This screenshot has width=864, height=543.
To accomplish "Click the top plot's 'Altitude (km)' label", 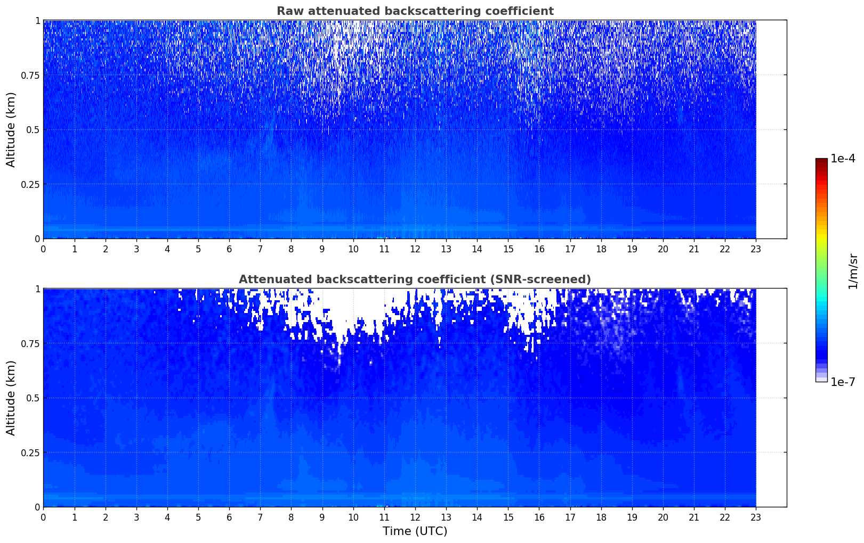I will click(11, 129).
